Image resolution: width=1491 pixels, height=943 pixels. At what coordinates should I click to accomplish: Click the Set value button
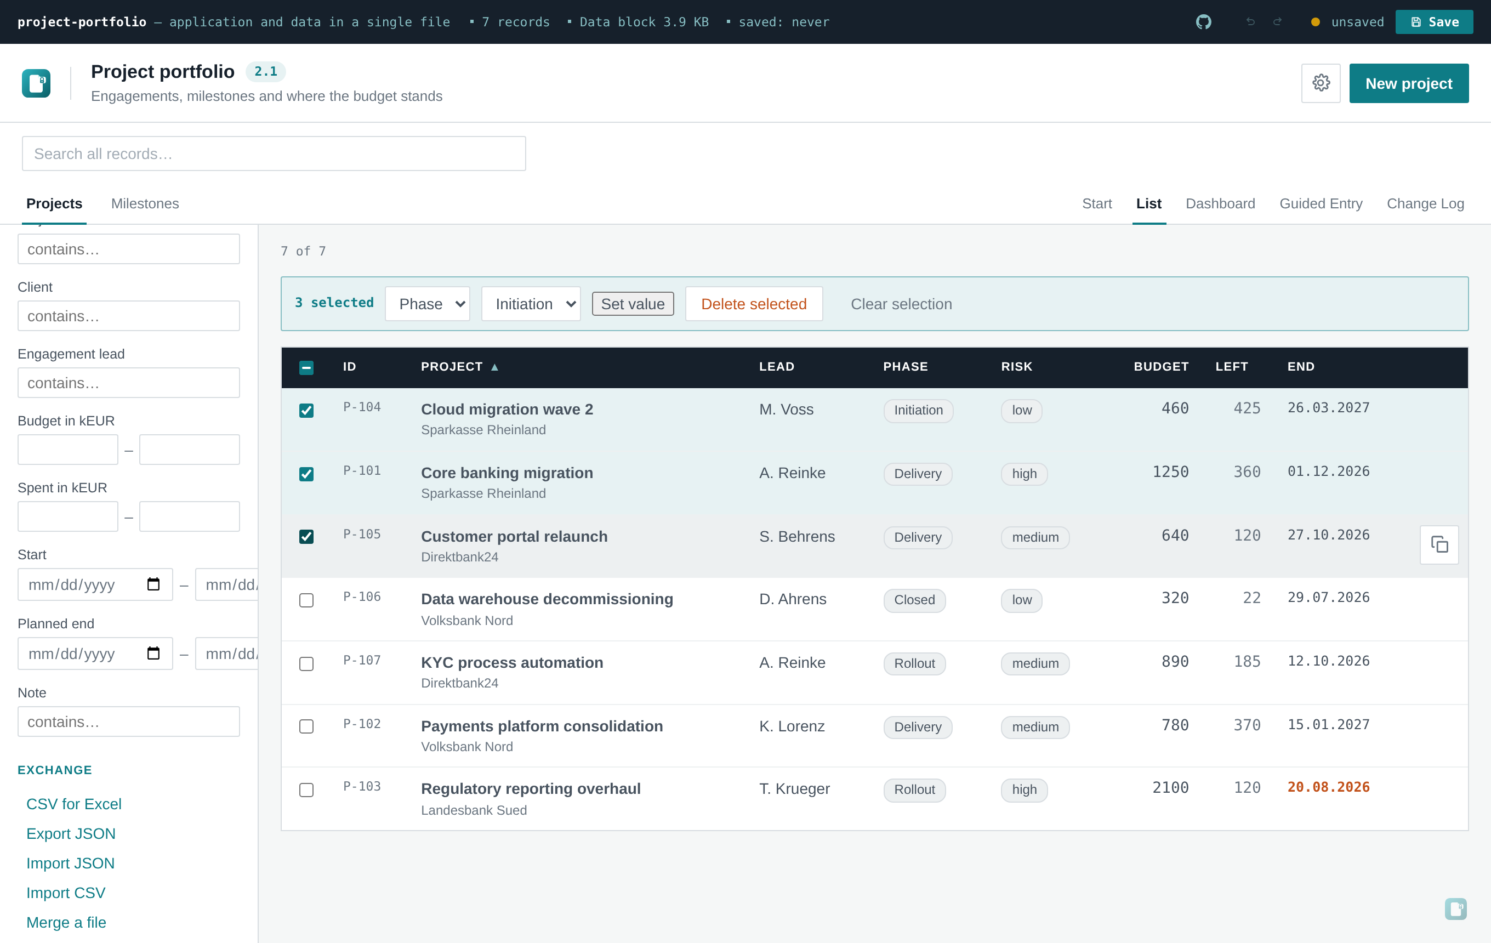(x=632, y=303)
